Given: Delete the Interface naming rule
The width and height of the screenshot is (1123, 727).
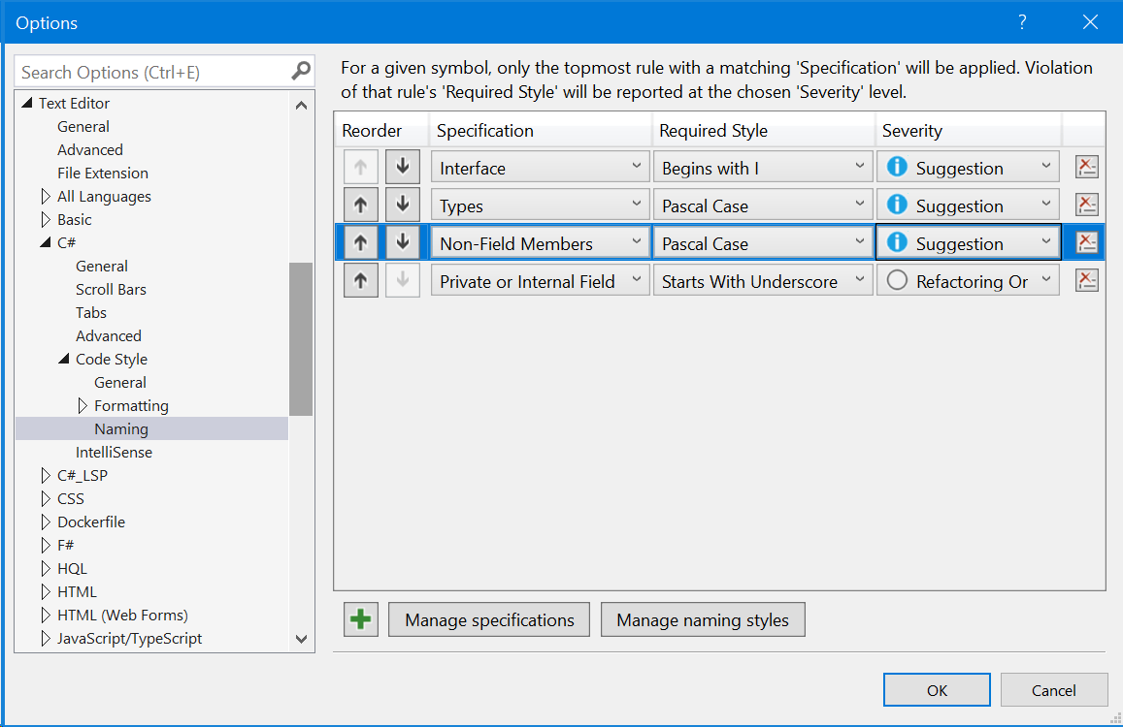Looking at the screenshot, I should [1086, 168].
